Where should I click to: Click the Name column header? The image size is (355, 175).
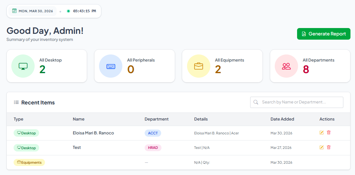(x=79, y=119)
